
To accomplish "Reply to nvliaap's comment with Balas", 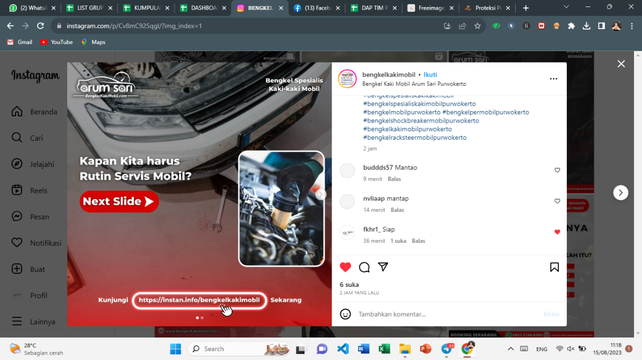I will click(397, 210).
